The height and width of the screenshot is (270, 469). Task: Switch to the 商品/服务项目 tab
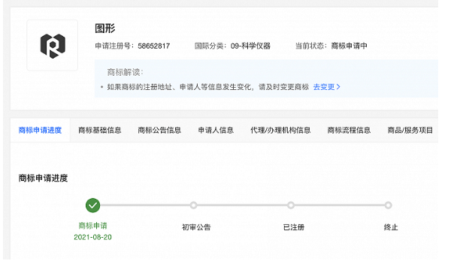(x=410, y=130)
